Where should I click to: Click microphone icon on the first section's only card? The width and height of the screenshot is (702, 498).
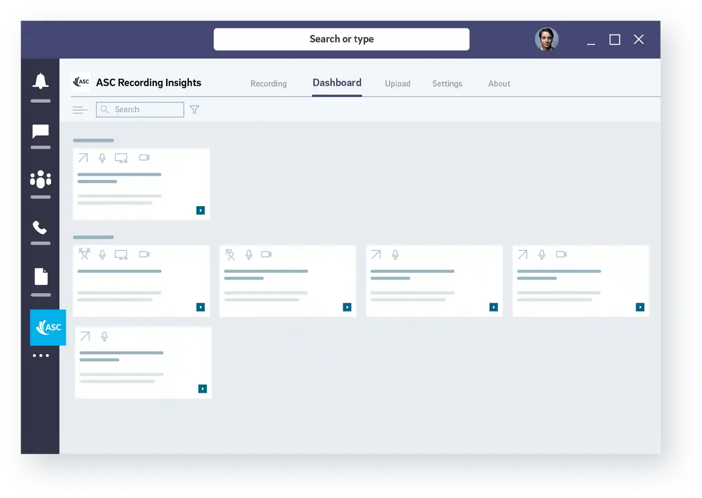pos(102,158)
